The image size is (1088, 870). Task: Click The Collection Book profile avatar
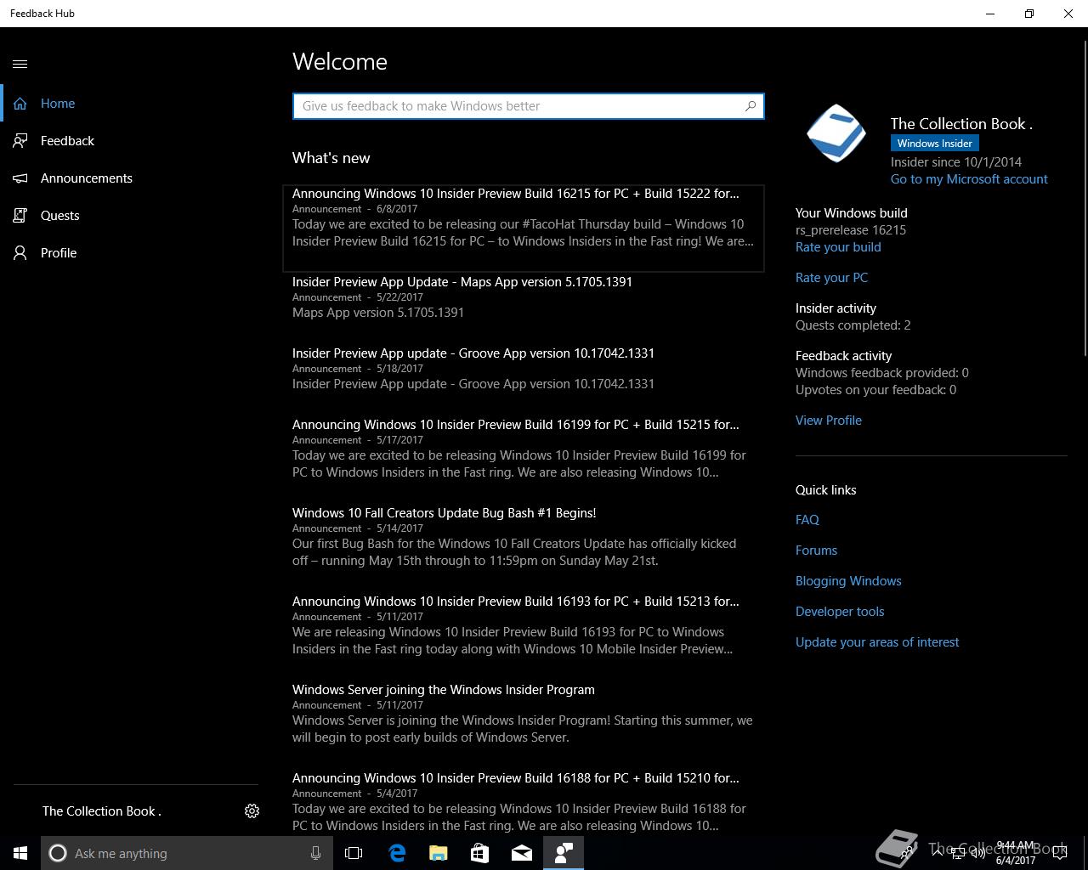pyautogui.click(x=836, y=133)
